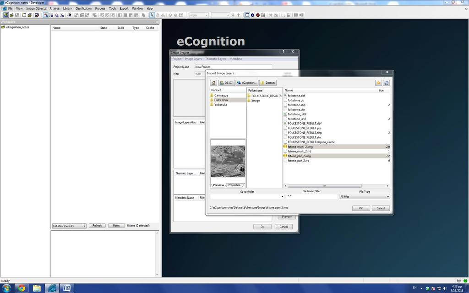
Task: Click the Create Project help question mark
Action: (284, 52)
